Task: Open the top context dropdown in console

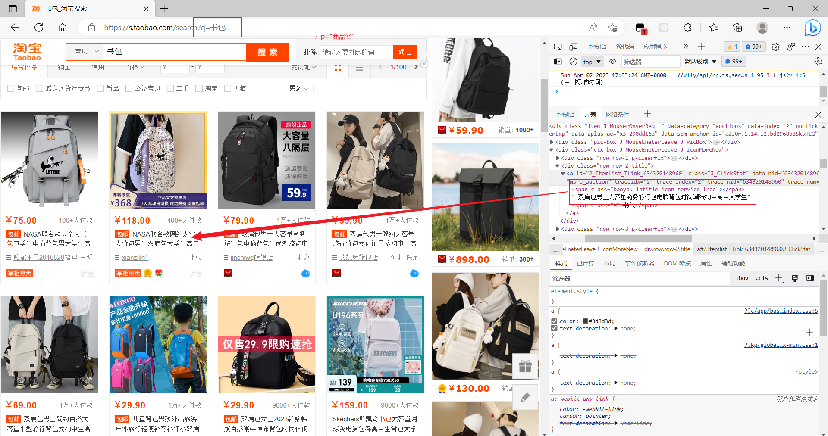Action: 592,62
